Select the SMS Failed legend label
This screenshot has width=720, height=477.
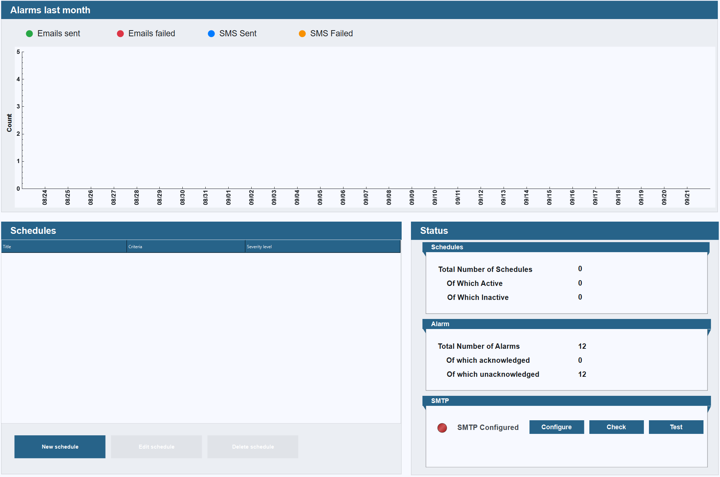[x=331, y=33]
